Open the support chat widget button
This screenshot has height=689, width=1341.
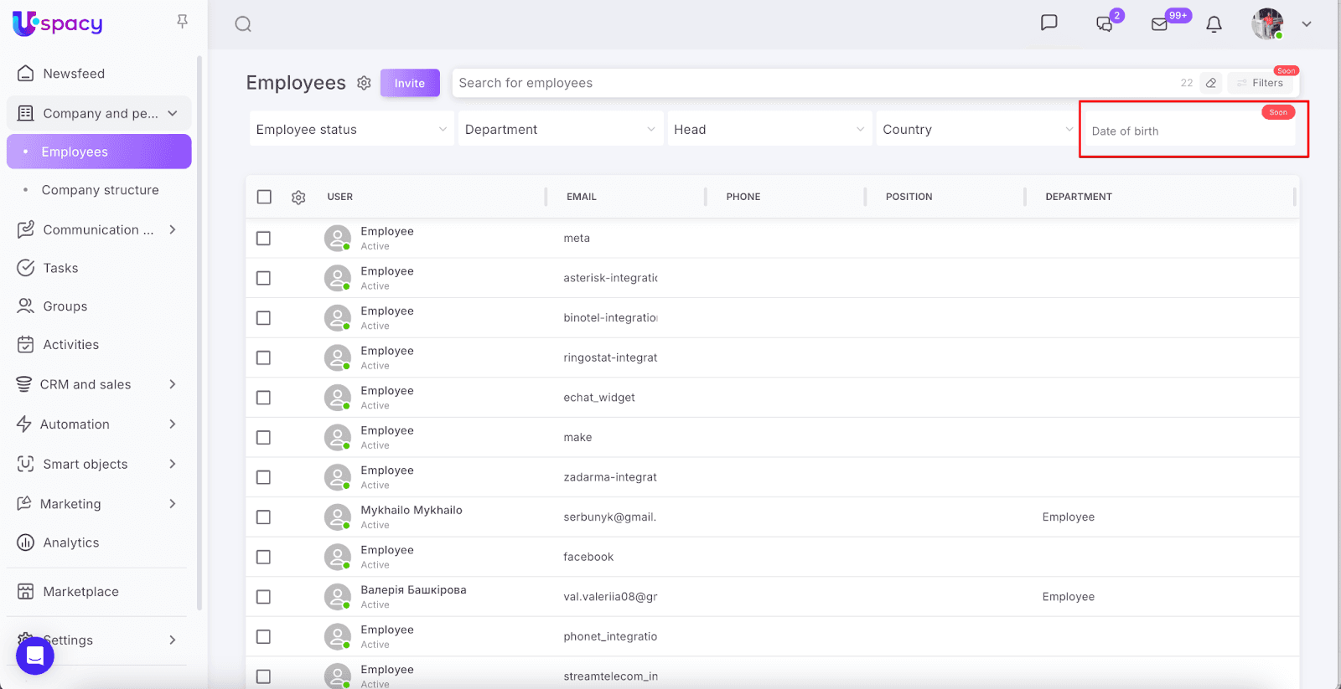pos(35,656)
